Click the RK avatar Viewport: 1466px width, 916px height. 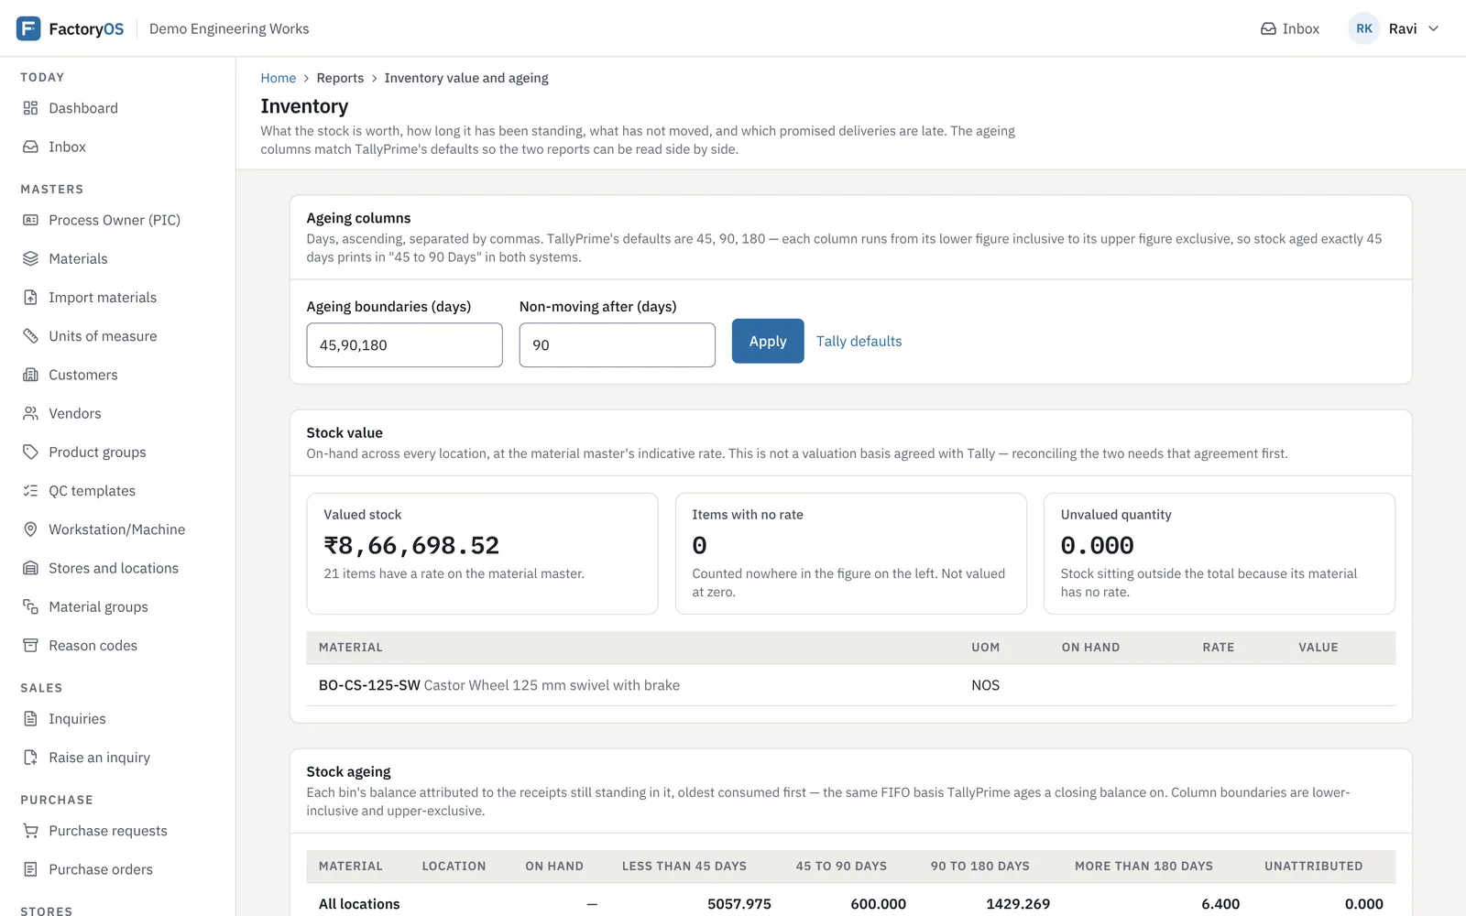[x=1364, y=28]
